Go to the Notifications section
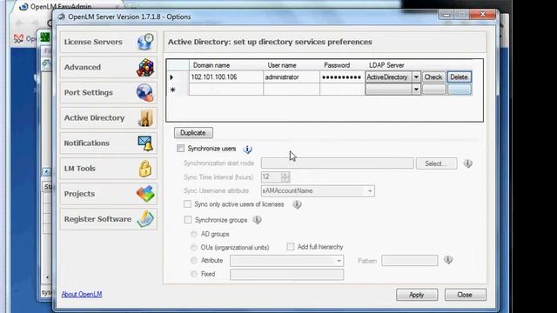The image size is (557, 313). coord(108,143)
